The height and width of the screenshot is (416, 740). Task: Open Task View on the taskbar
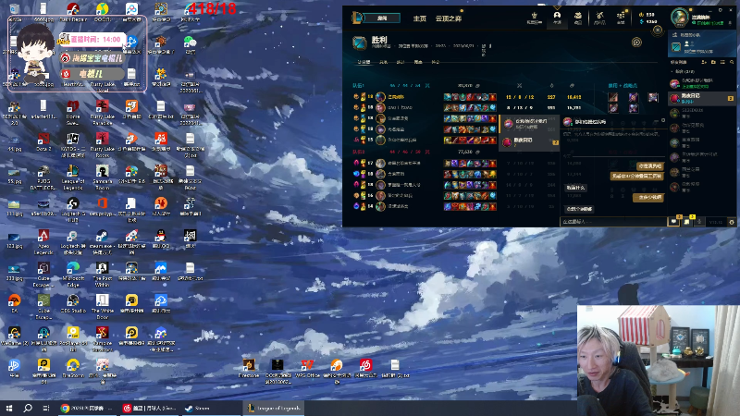point(45,408)
